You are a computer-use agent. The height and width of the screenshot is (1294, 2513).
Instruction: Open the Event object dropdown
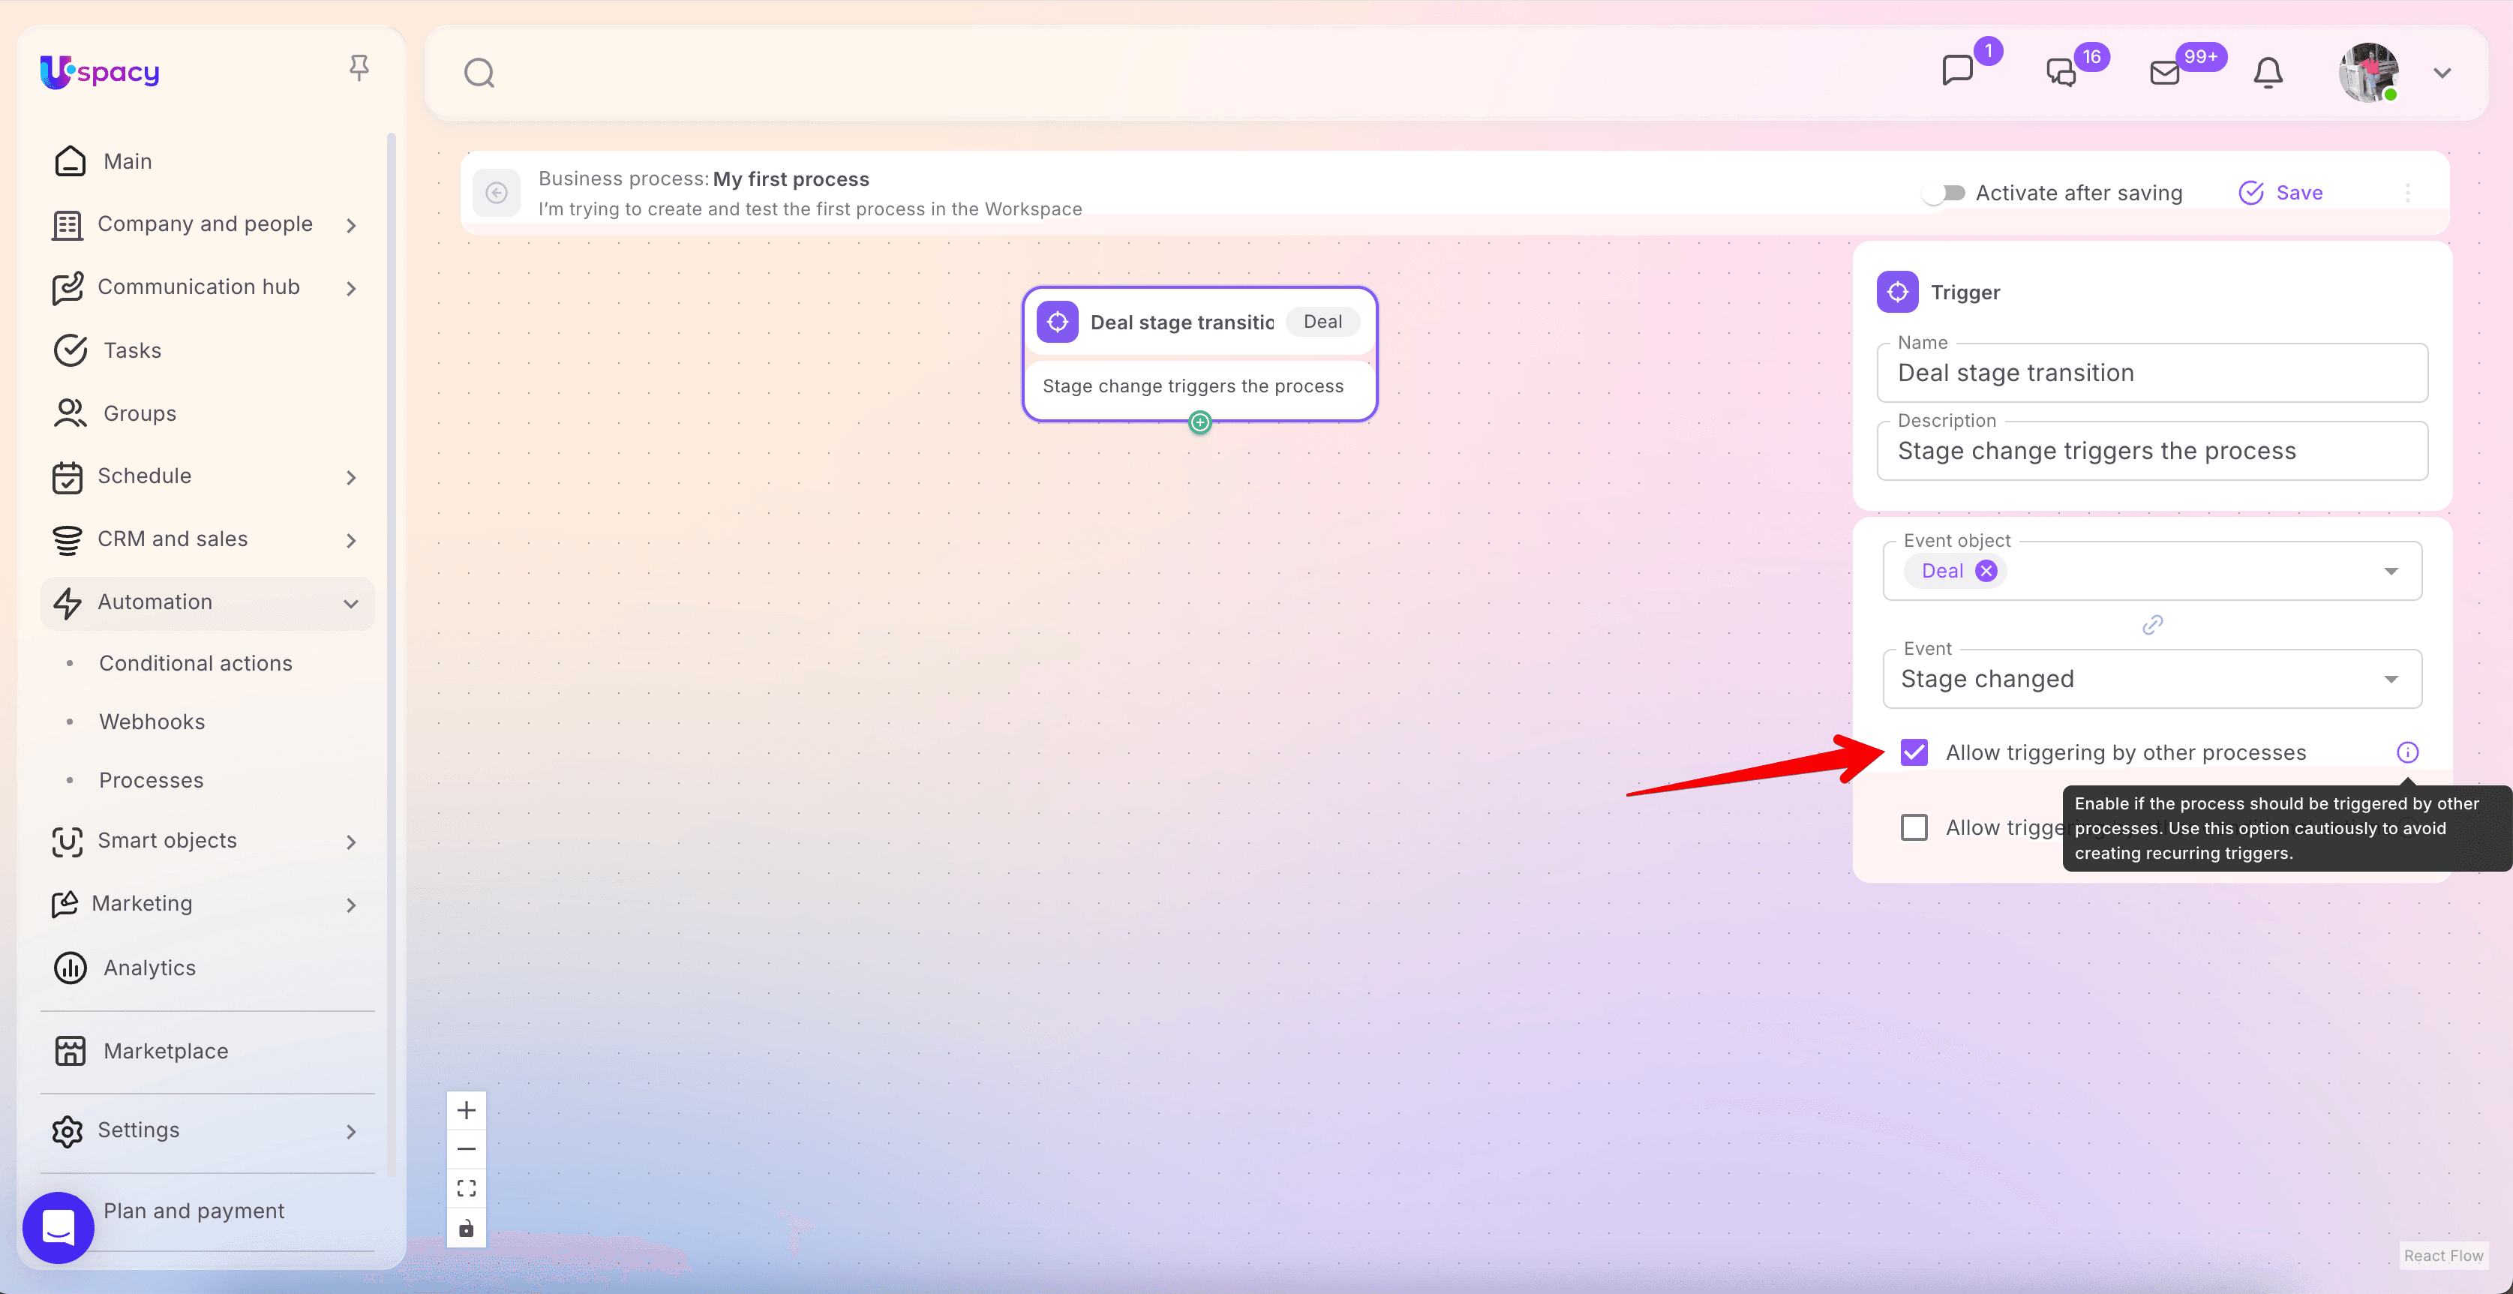2390,571
